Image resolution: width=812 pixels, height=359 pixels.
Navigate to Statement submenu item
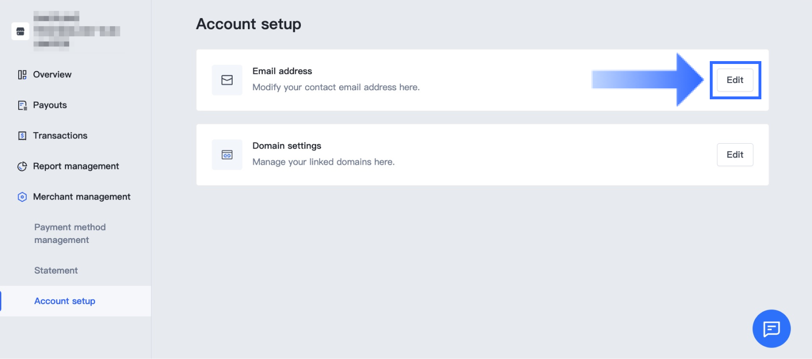[56, 270]
